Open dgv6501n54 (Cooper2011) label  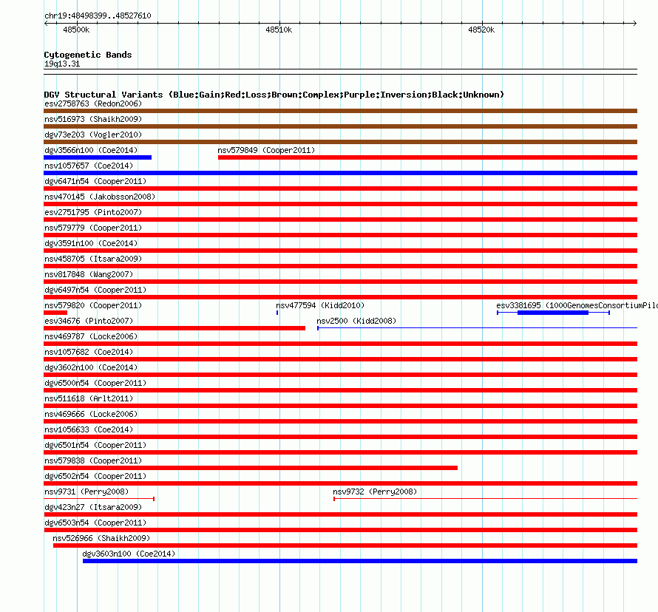(x=95, y=445)
